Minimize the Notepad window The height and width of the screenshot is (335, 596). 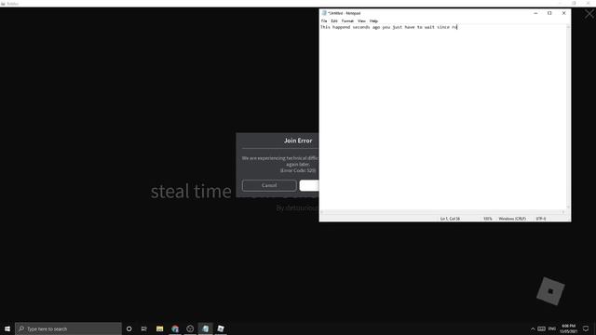(x=535, y=13)
